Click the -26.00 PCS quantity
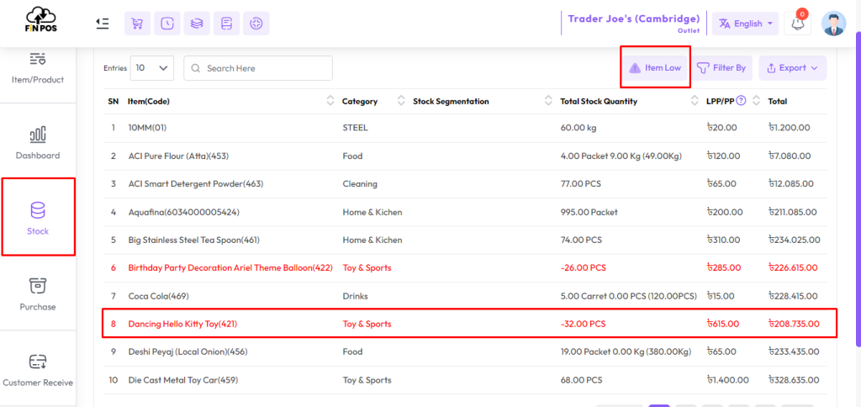The width and height of the screenshot is (861, 407). pos(583,268)
